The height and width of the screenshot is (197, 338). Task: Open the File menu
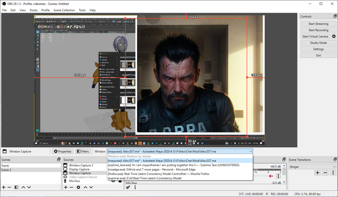4,10
